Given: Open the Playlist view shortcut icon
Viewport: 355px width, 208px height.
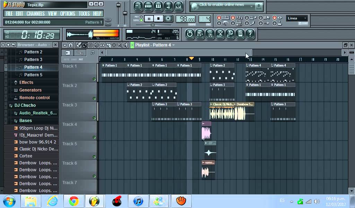Looking at the screenshot, I should coord(138,7).
